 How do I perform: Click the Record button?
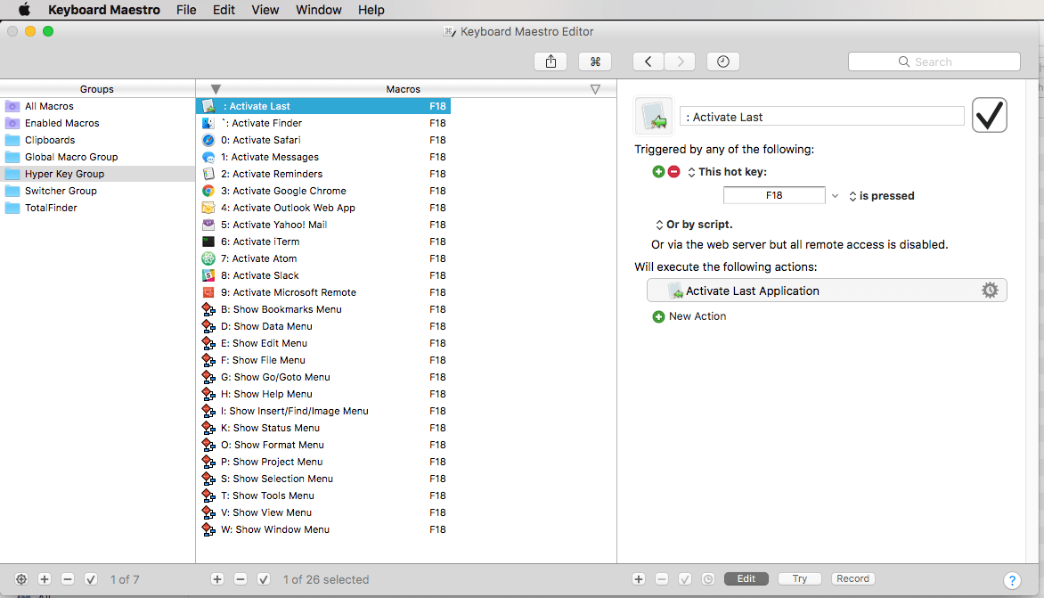[x=852, y=578]
